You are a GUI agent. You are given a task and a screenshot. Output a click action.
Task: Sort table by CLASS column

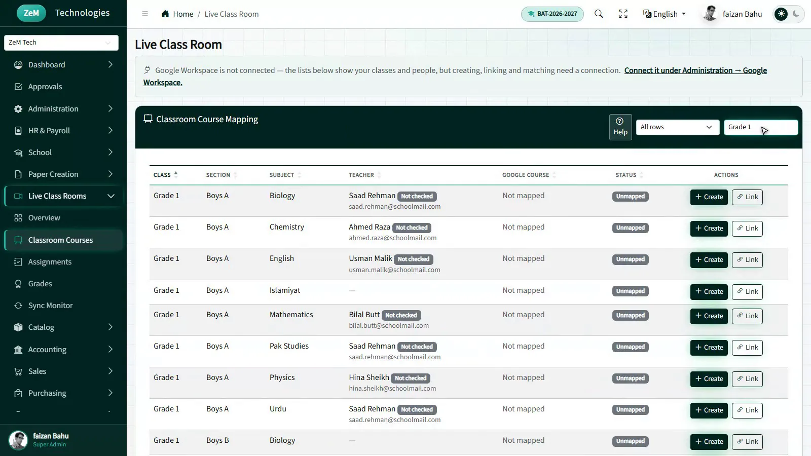[x=165, y=175]
